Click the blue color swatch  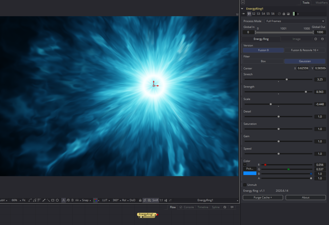pyautogui.click(x=250, y=173)
